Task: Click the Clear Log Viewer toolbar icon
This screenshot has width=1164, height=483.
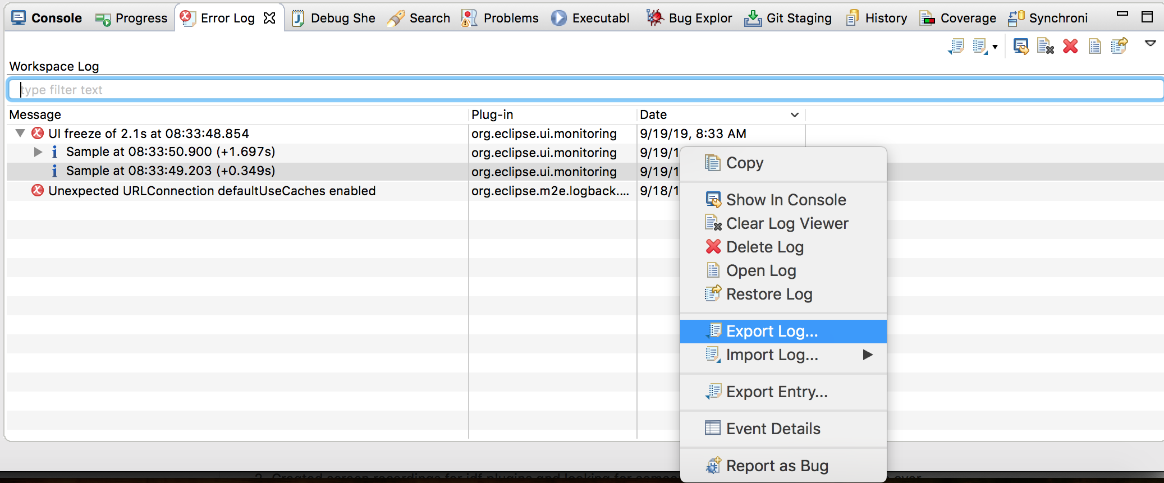Action: pos(1045,47)
